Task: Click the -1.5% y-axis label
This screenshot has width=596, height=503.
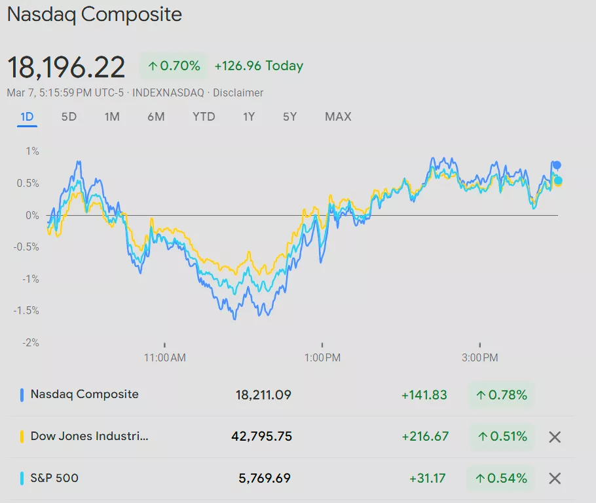Action: click(x=26, y=311)
